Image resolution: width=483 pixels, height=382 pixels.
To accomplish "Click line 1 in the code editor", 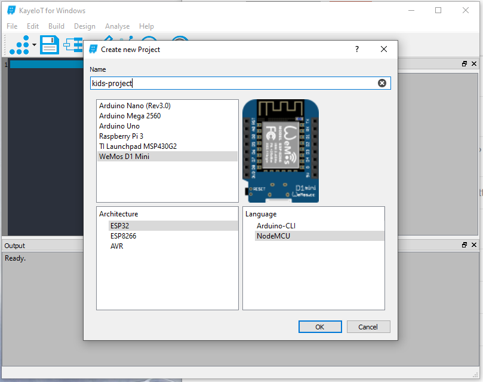I will coord(46,65).
